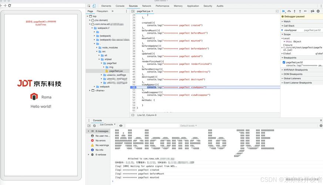
Task: Go forward in browser history
Action: point(5,6)
